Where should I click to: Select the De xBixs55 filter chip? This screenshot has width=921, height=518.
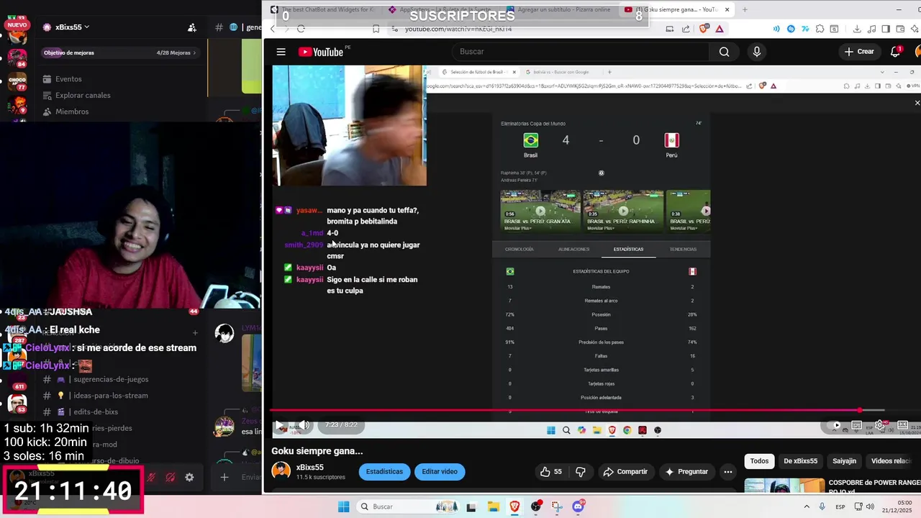tap(800, 461)
